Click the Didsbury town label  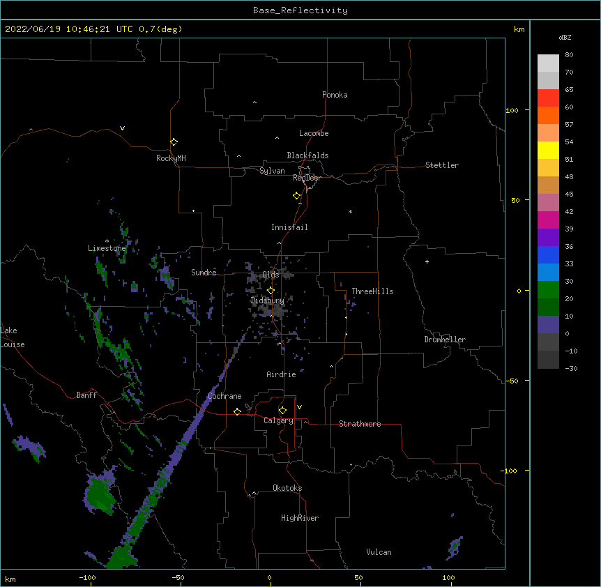coord(267,300)
